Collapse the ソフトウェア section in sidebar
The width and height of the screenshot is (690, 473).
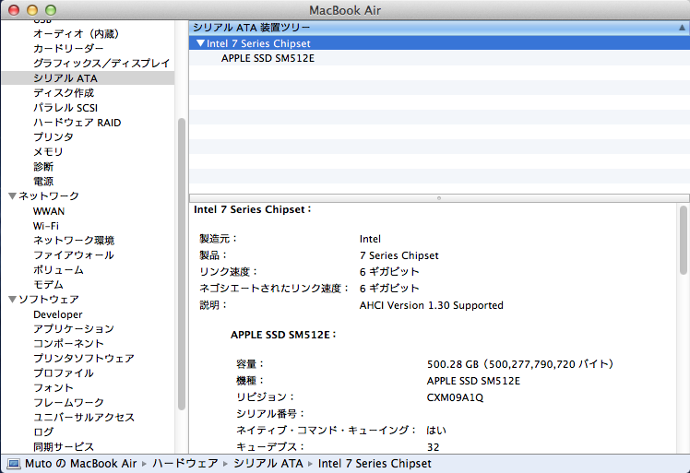(12, 300)
